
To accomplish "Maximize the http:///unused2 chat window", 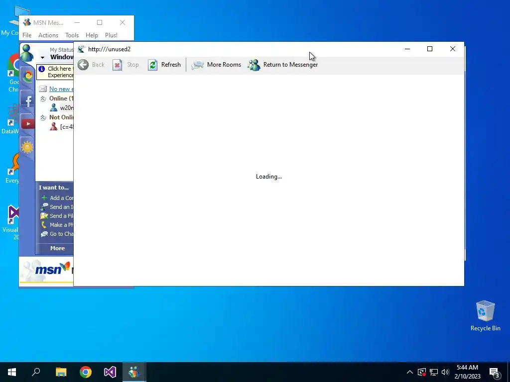I will click(x=430, y=49).
